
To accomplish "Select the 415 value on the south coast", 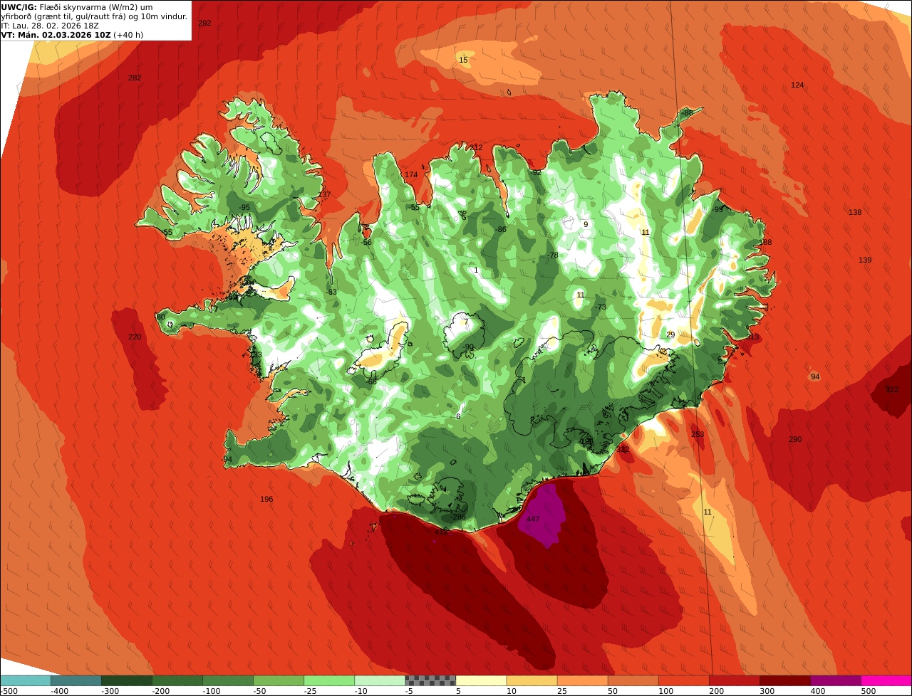I will 441,532.
